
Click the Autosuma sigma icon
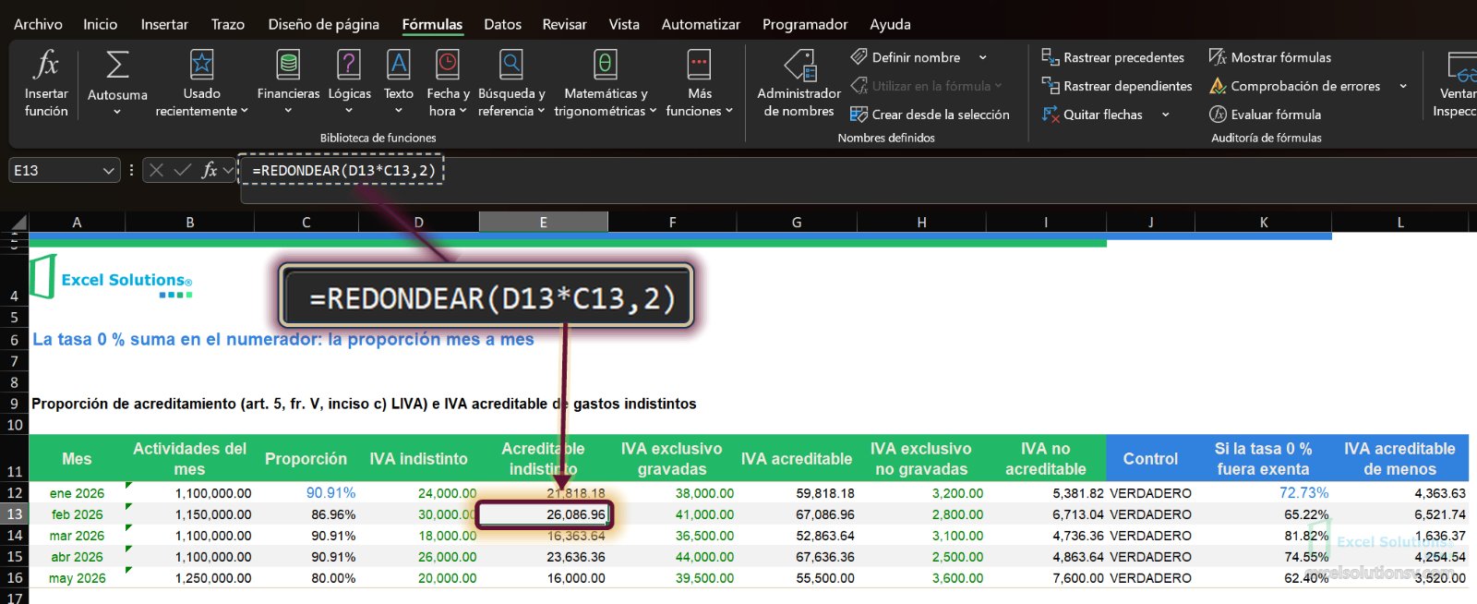(117, 65)
